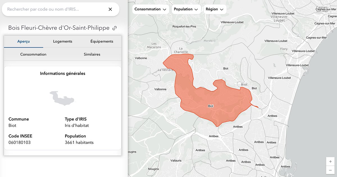Click the Les Macarons map label
This screenshot has width=337, height=177.
[x=154, y=45]
